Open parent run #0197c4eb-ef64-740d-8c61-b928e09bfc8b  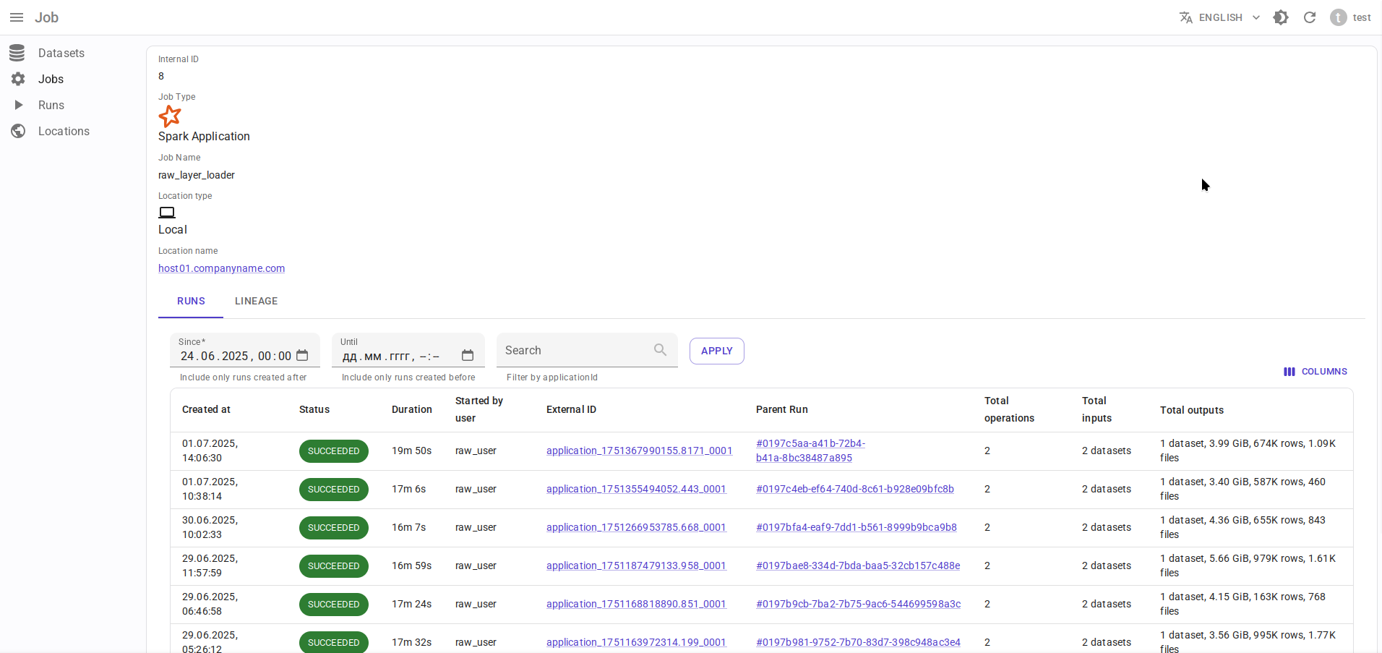pyautogui.click(x=854, y=489)
